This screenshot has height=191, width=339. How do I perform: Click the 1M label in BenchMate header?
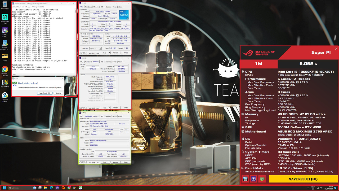pyautogui.click(x=258, y=64)
